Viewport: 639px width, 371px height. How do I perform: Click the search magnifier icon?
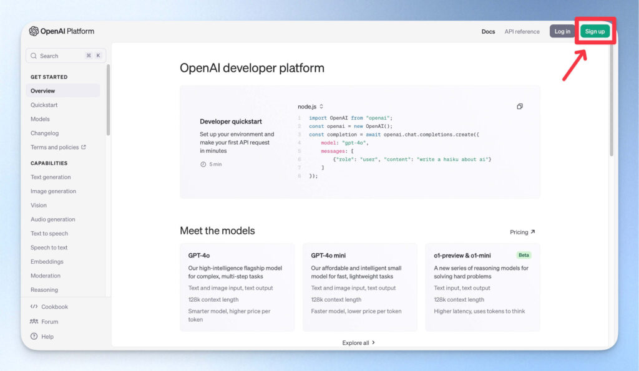(x=34, y=55)
